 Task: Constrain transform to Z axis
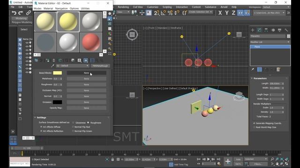[x=233, y=13]
